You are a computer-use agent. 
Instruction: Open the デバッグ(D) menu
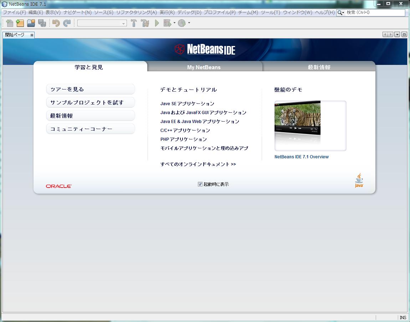189,12
